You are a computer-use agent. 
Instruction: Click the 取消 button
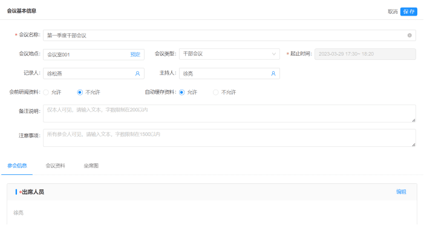[x=393, y=11]
